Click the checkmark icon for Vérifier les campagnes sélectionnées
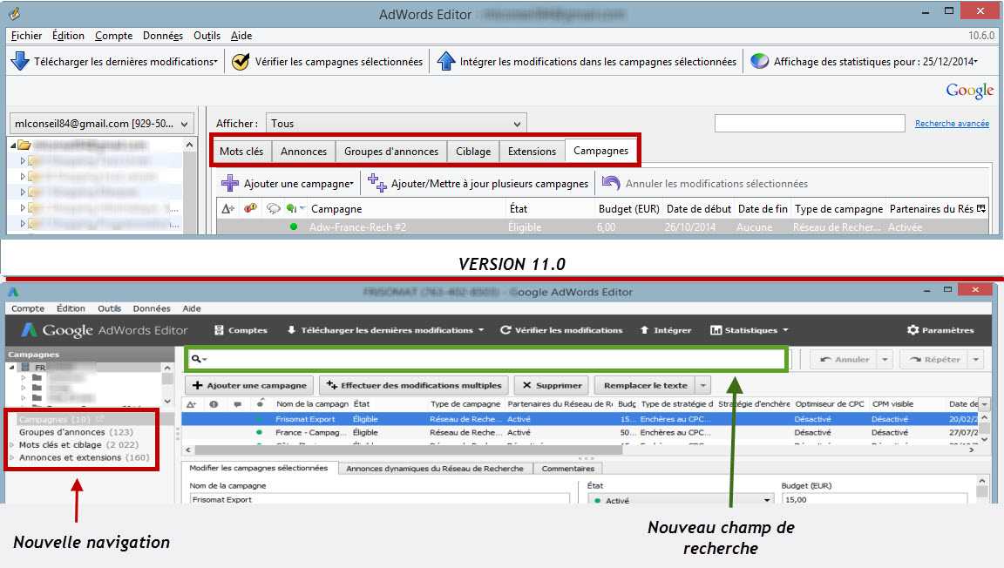 pos(241,62)
